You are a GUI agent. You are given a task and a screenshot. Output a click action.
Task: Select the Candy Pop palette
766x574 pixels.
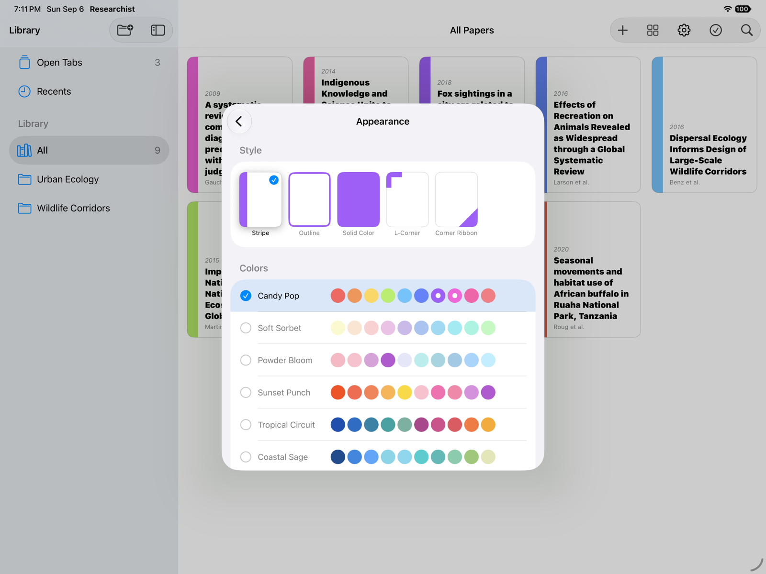point(383,296)
